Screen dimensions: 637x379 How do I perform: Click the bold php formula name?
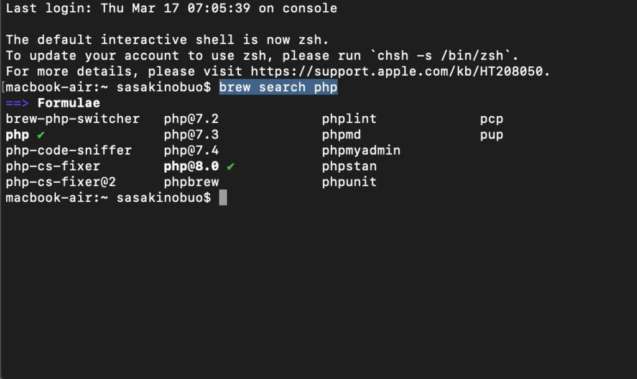tap(17, 134)
